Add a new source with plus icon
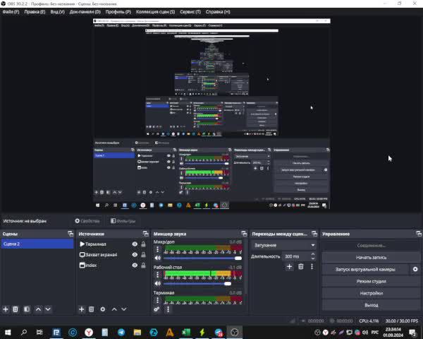423x339 pixels. coord(82,309)
